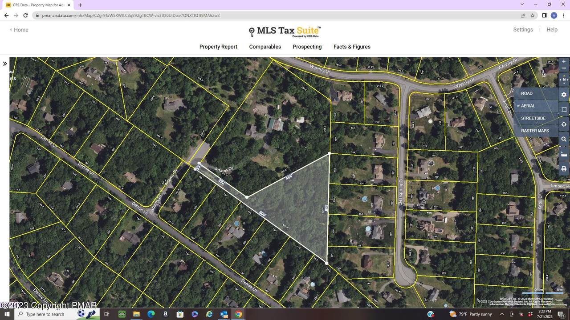The height and width of the screenshot is (320, 570).
Task: Choose Raster Maps layer
Action: coord(535,131)
